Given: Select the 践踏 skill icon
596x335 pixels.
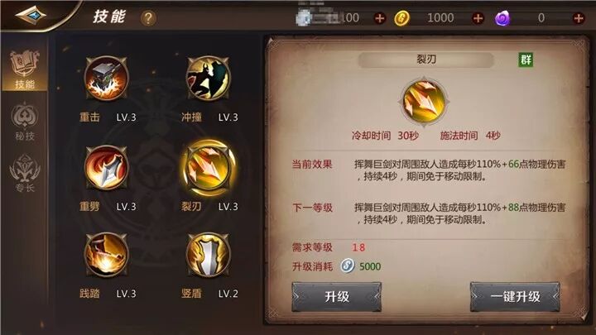Looking at the screenshot, I should [106, 255].
